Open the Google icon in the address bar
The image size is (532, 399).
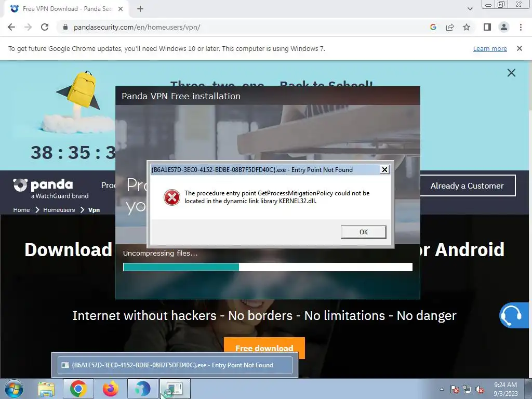(433, 27)
